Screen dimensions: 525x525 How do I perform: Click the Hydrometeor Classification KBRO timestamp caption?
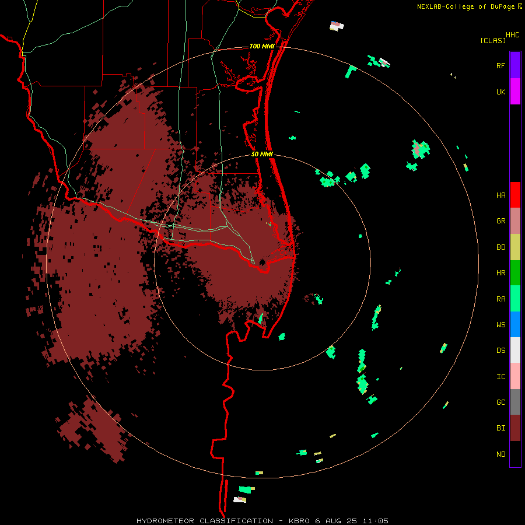pos(262,521)
